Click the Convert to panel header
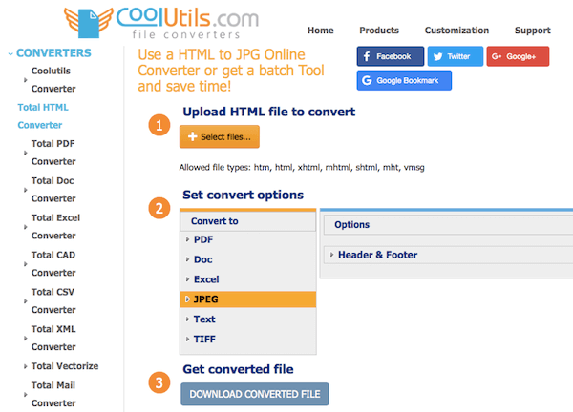The width and height of the screenshot is (573, 412). click(x=247, y=221)
